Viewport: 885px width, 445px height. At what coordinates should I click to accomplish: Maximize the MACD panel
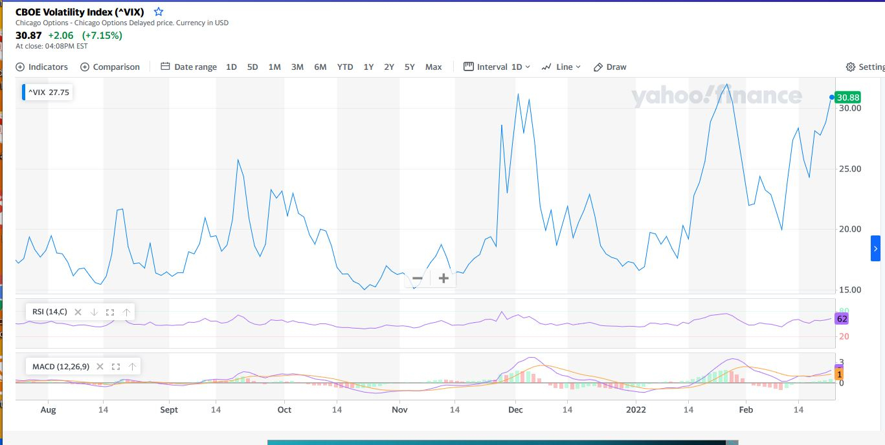tap(116, 367)
